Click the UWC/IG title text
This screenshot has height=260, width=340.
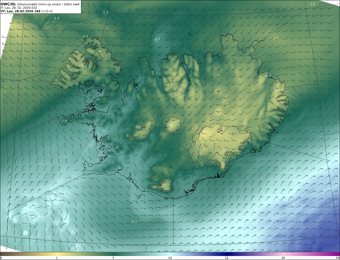[8, 4]
